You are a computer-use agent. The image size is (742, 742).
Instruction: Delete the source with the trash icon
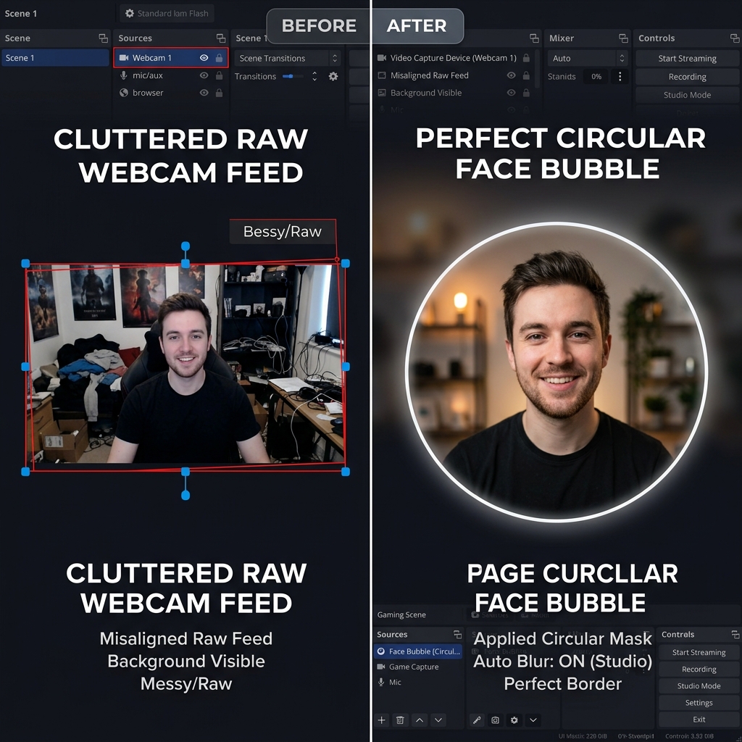(x=400, y=720)
